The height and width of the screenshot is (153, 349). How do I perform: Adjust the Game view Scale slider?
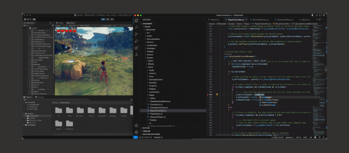[x=111, y=25]
